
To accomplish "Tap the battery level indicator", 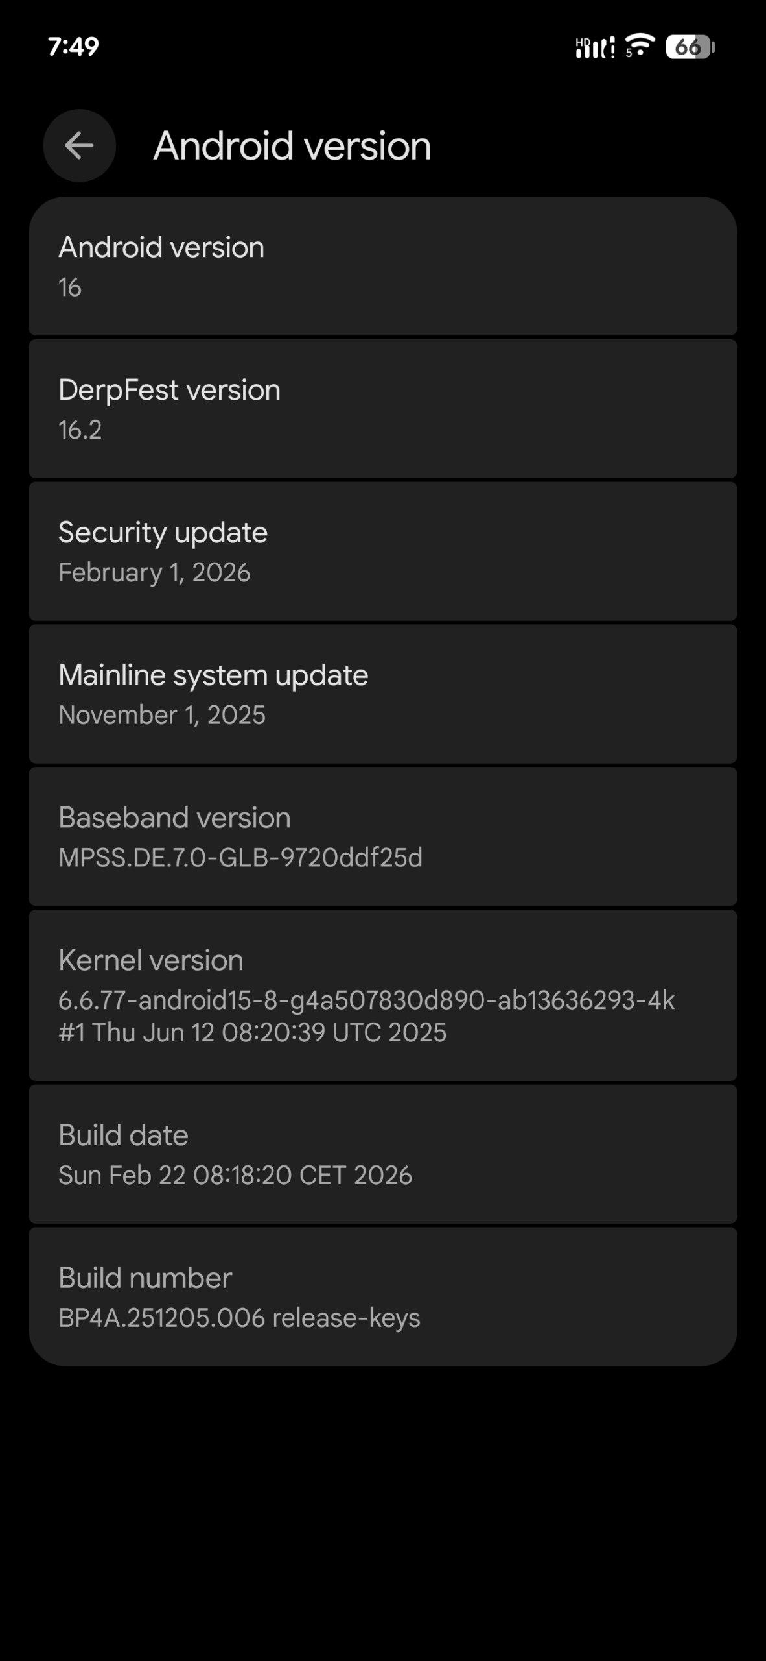I will [690, 47].
